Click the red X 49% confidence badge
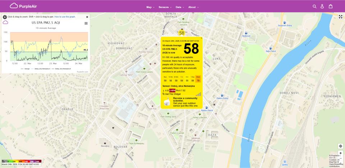 tap(172, 90)
